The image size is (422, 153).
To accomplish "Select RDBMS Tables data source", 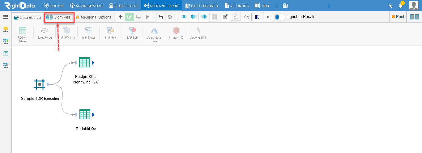I will [22, 35].
